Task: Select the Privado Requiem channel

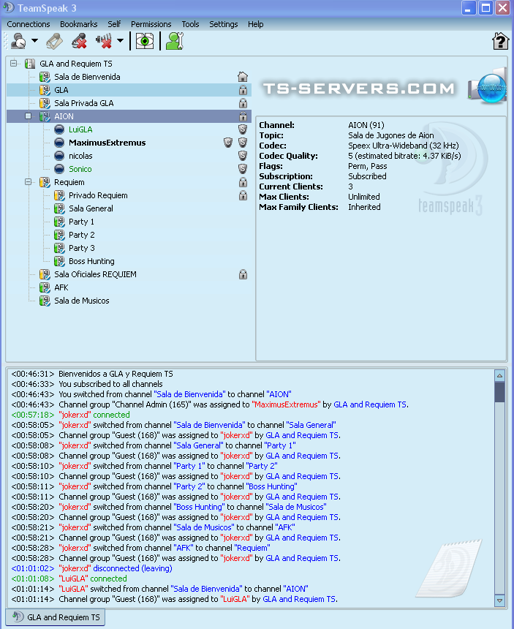Action: tap(98, 195)
